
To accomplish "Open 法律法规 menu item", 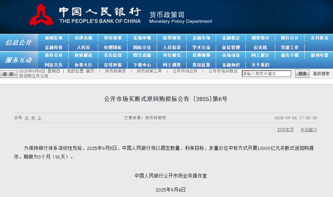I will (x=83, y=38).
